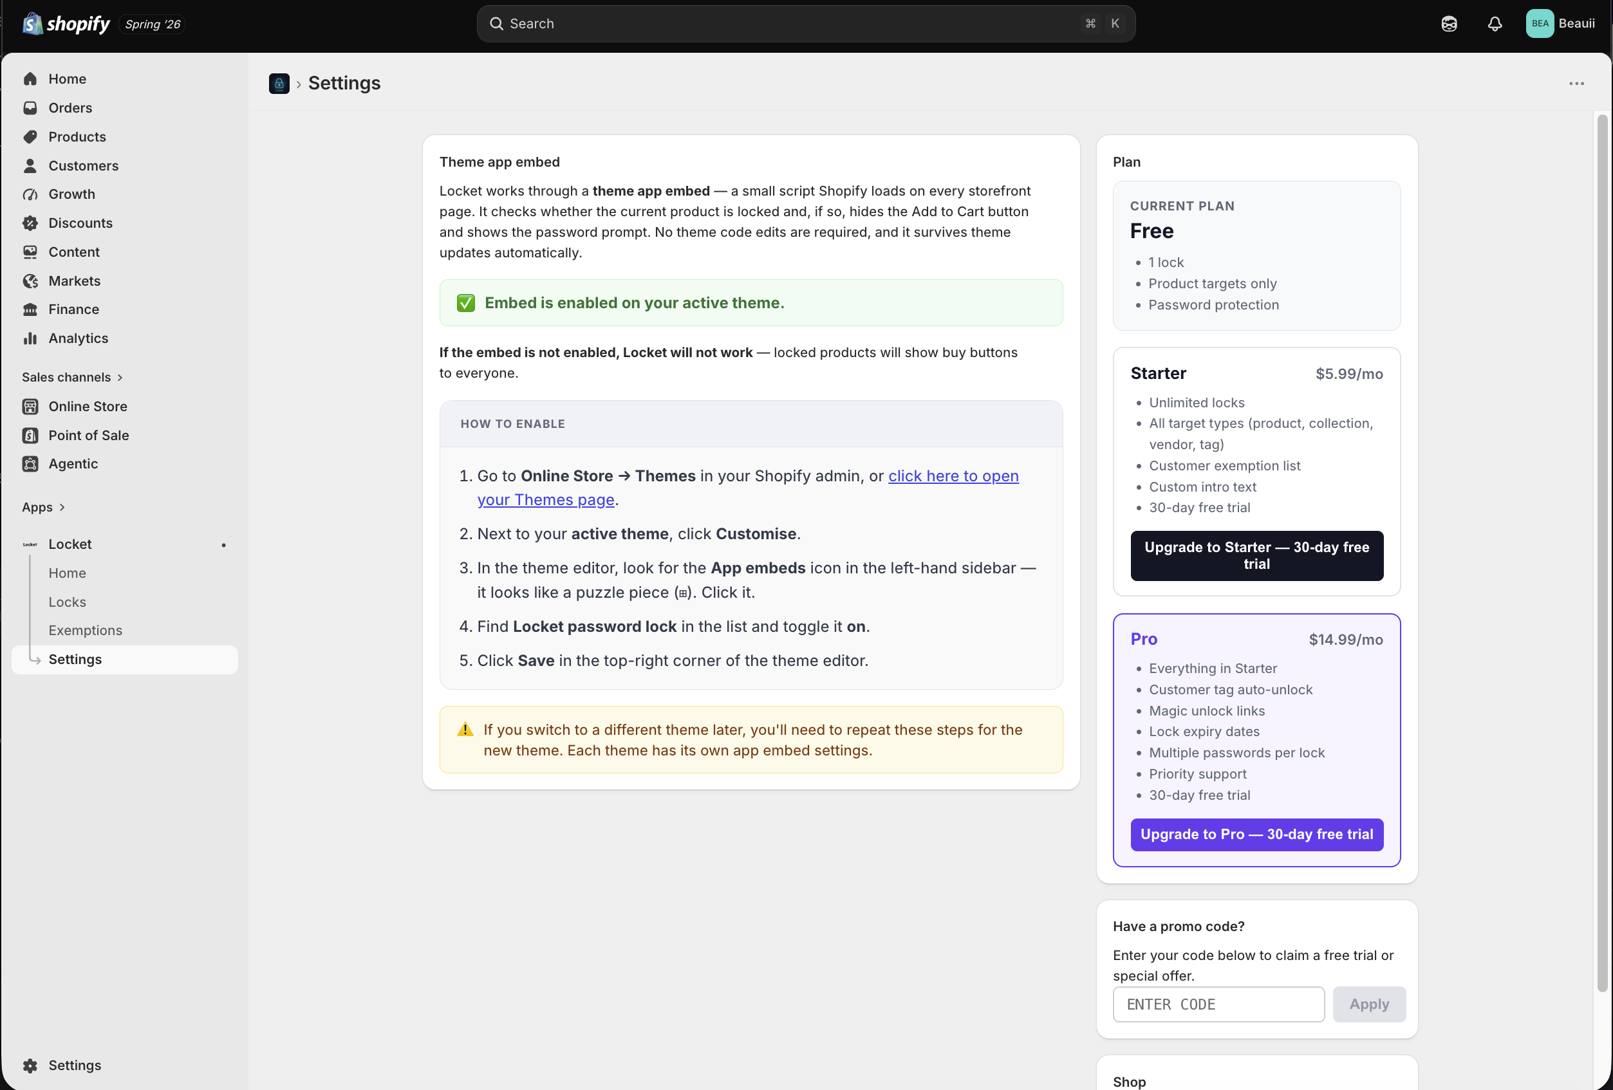
Task: Open the Point of Sale icon
Action: [30, 436]
